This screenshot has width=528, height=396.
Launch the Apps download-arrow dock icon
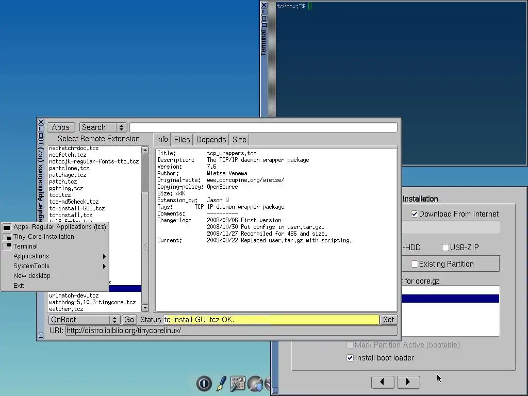(256, 384)
